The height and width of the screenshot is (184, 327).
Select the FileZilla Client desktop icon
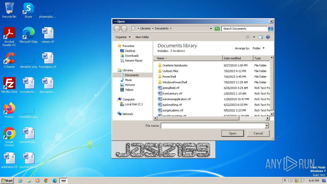pos(9,85)
